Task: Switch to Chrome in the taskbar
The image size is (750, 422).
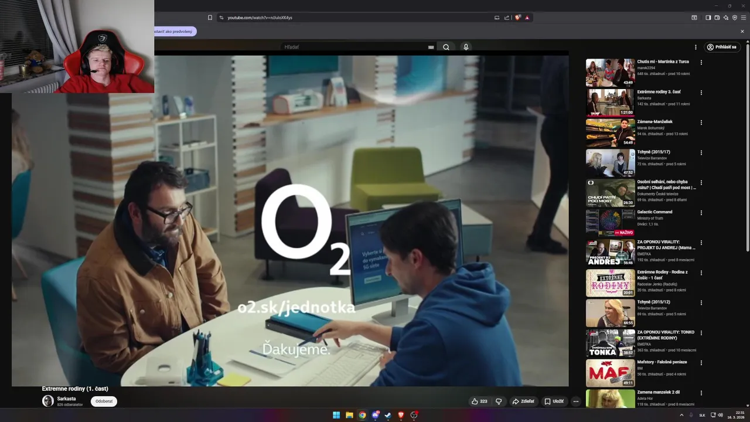Action: 362,415
